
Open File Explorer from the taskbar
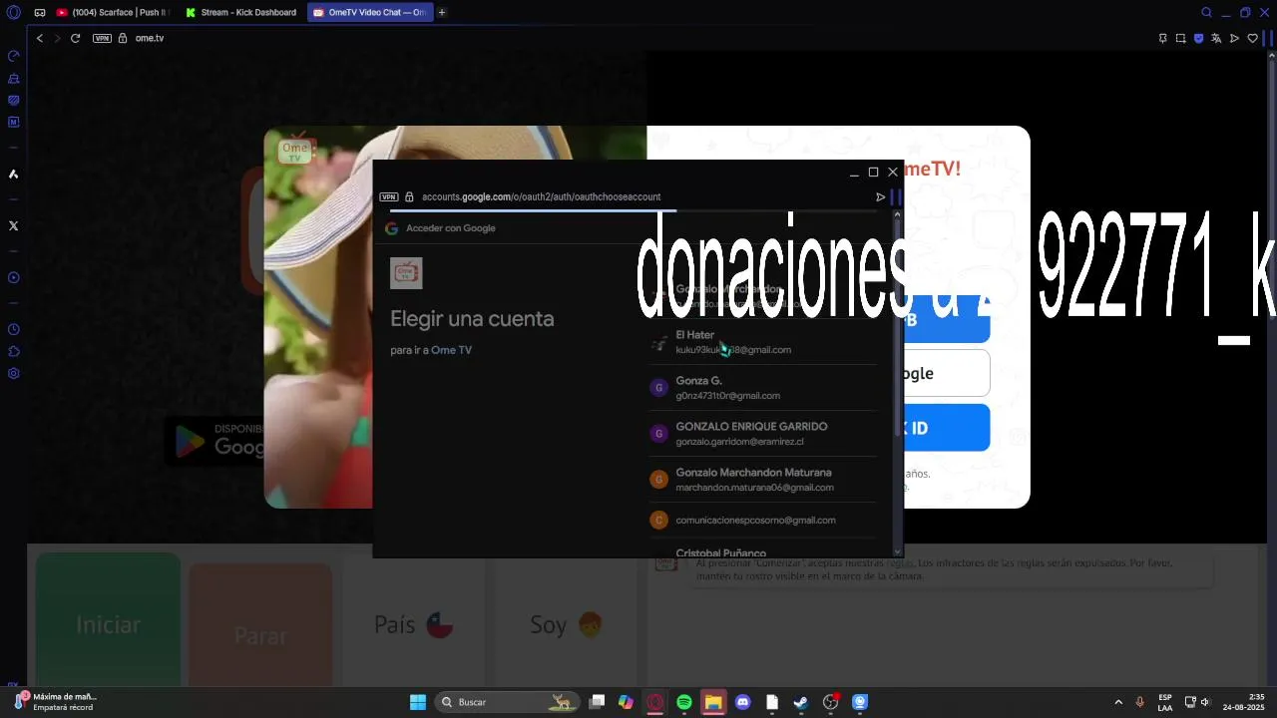click(x=713, y=702)
